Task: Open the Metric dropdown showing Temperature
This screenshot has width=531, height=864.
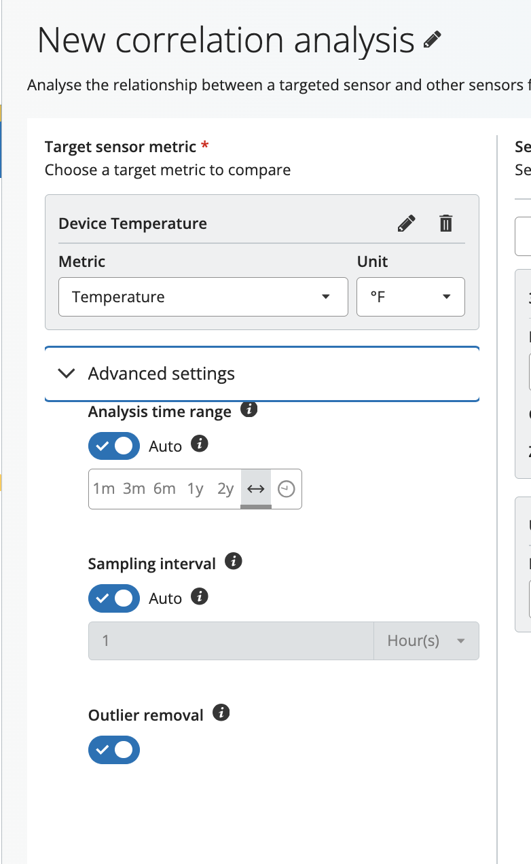Action: click(203, 297)
